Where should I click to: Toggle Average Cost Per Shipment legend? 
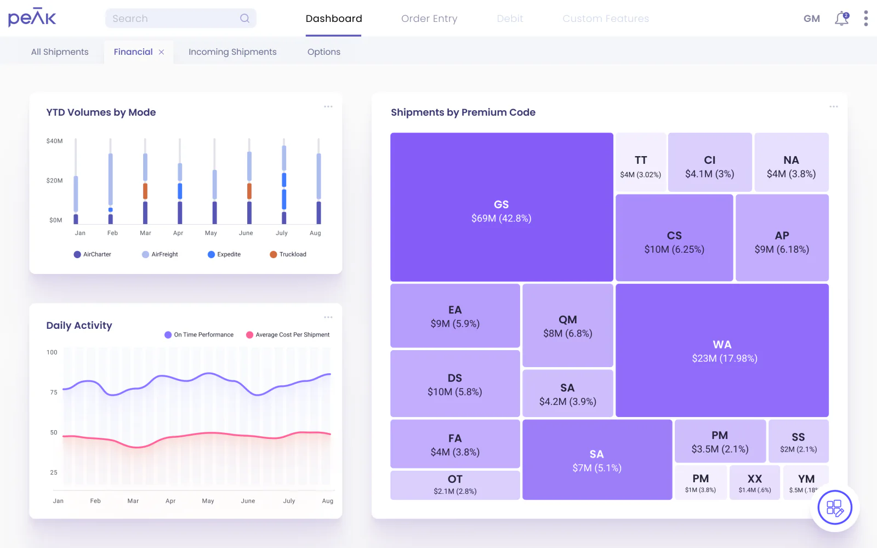tap(288, 335)
